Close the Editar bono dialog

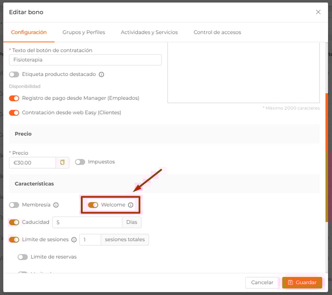pyautogui.click(x=318, y=12)
